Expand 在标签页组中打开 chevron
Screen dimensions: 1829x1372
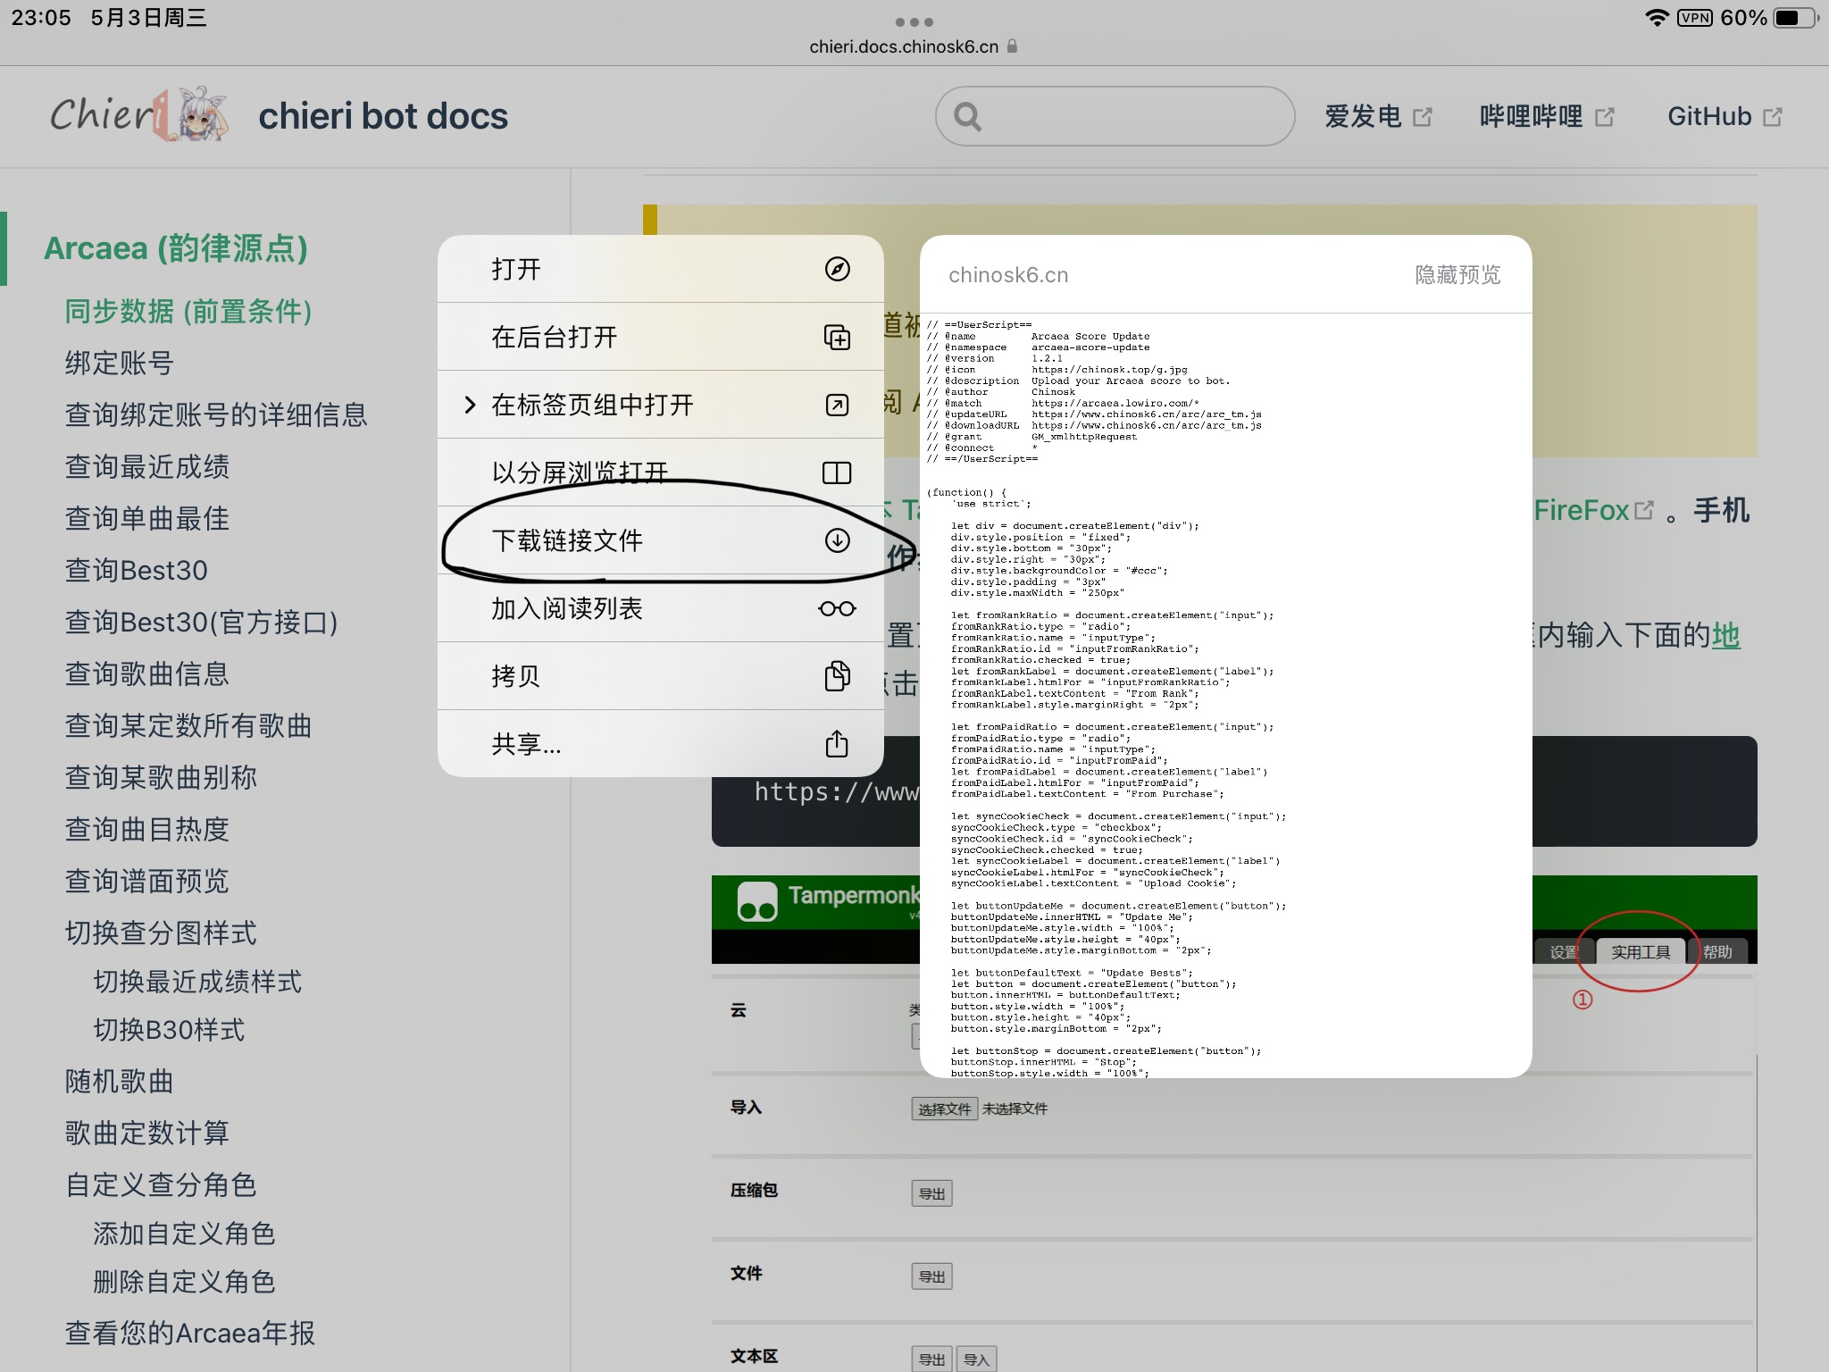tap(470, 405)
